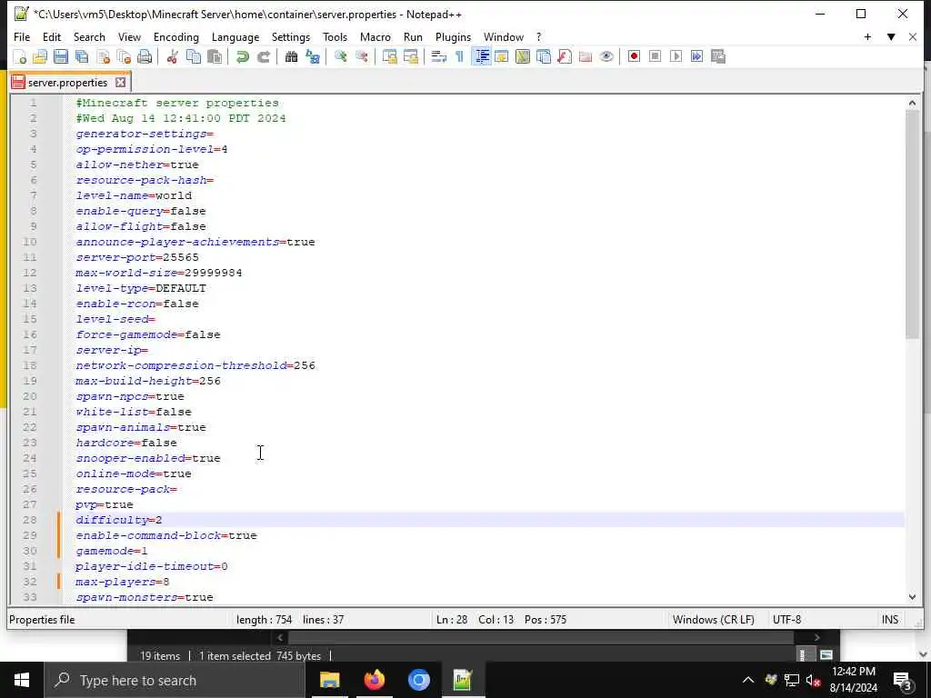Click the gamemode=1 line
This screenshot has width=931, height=698.
point(112,551)
